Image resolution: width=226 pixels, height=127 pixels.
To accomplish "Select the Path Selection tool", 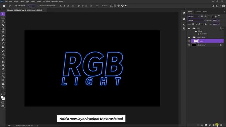I will click(3, 77).
